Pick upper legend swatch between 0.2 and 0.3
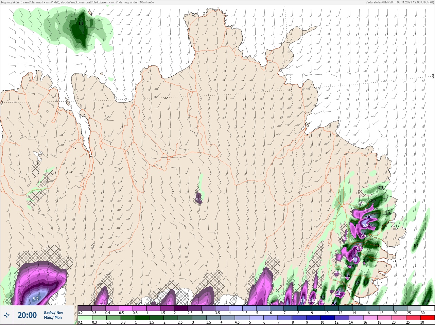 tap(85, 308)
